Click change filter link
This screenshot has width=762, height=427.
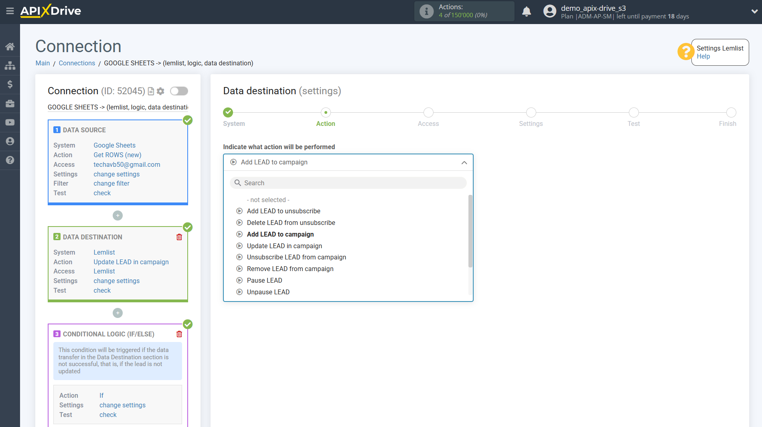tap(111, 183)
